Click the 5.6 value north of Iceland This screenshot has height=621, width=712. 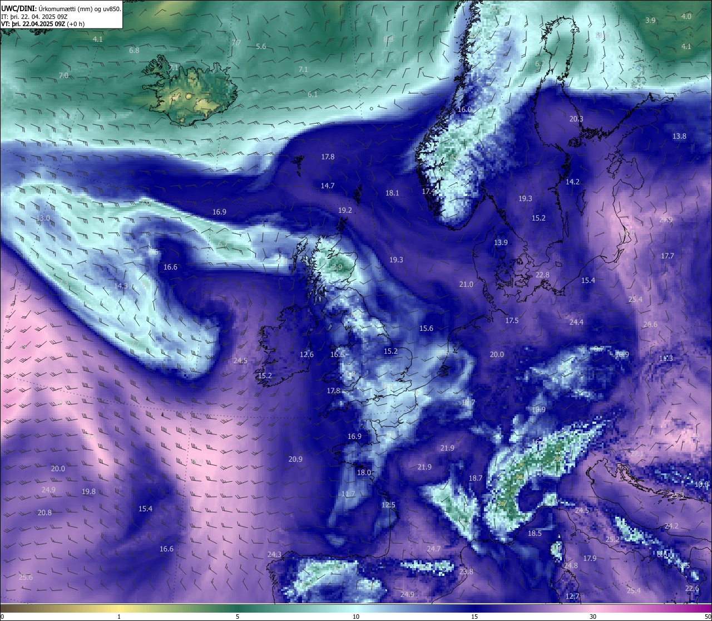point(261,47)
